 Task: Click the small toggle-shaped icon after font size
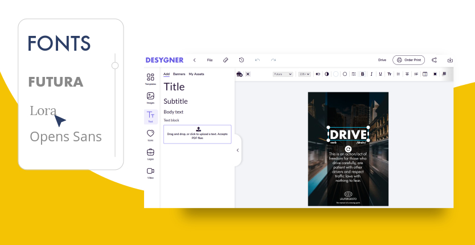pos(318,74)
